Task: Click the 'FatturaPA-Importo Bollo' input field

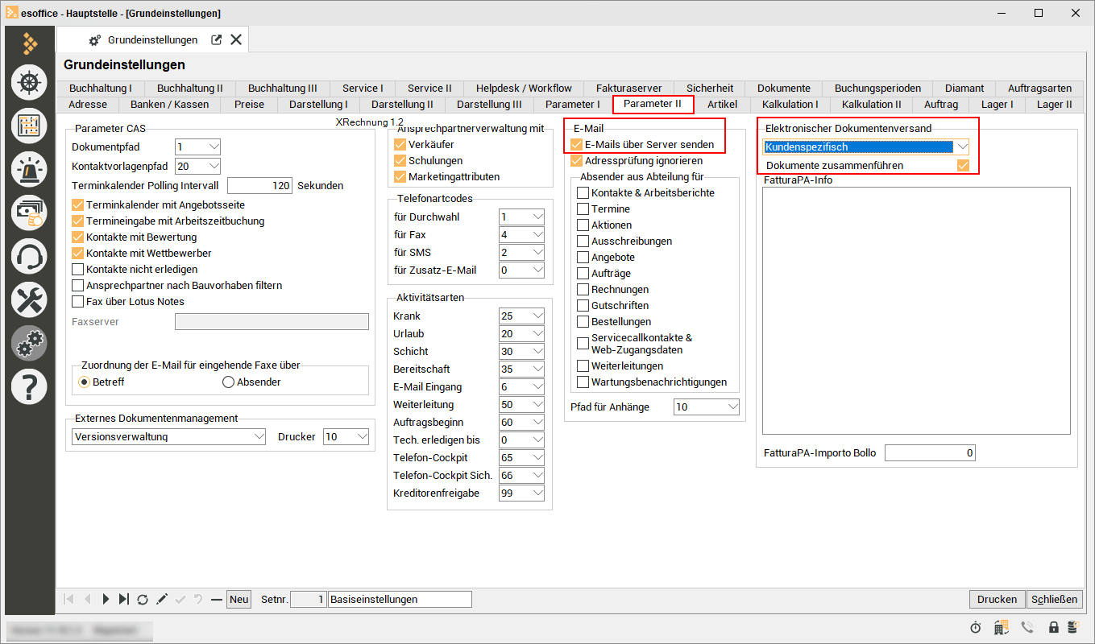Action: 929,453
